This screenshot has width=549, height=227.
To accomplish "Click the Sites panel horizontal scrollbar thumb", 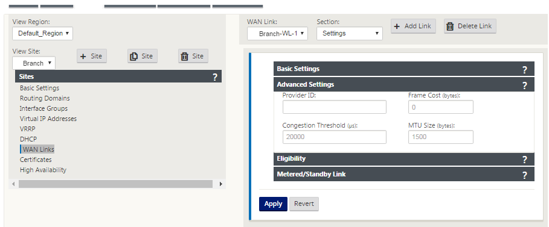I will 115,184.
